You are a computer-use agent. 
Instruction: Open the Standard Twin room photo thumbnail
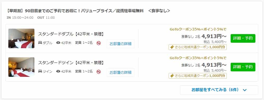point(21,67)
